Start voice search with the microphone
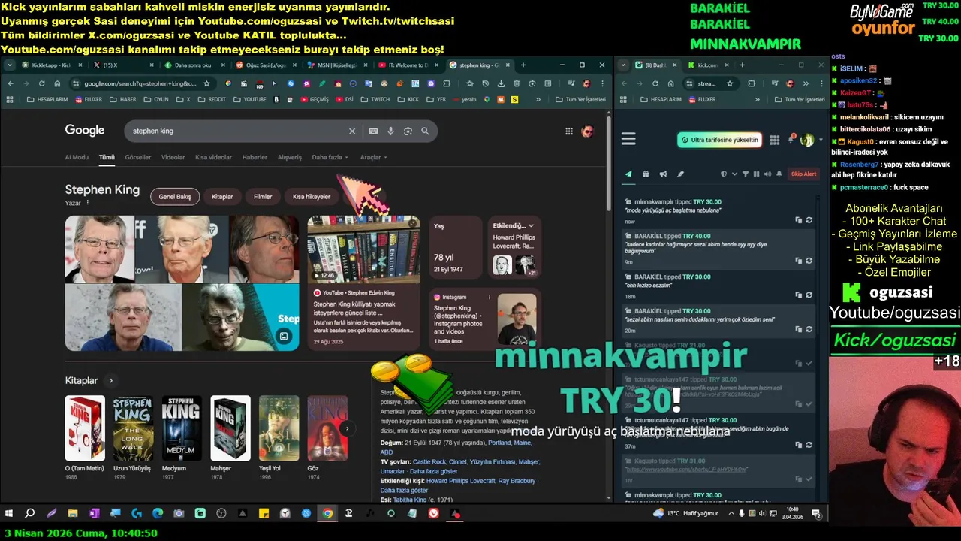This screenshot has height=541, width=961. tap(390, 131)
